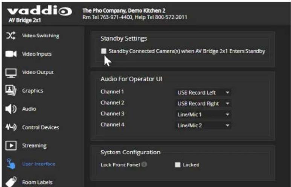Open Channel 4 Line/Mic 2 dropdown

pos(203,125)
